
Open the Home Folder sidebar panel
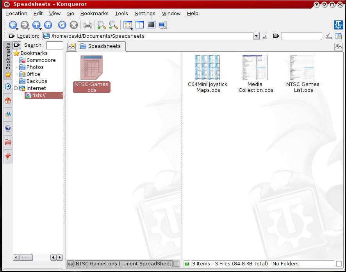coord(8,100)
